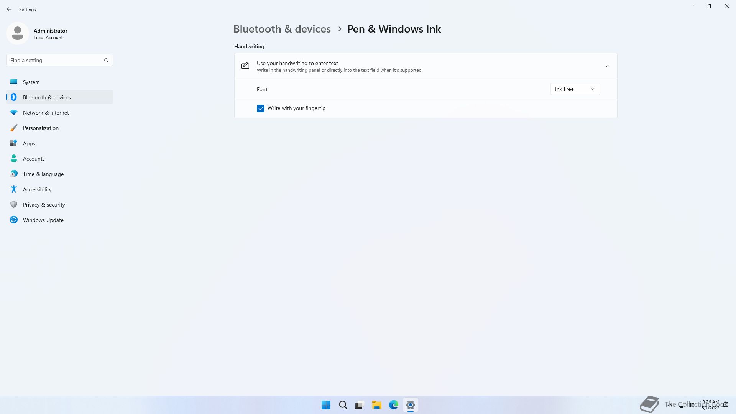Screen dimensions: 736x414
Task: Click the Bluetooth & devices breadcrumb link
Action: coord(282,29)
